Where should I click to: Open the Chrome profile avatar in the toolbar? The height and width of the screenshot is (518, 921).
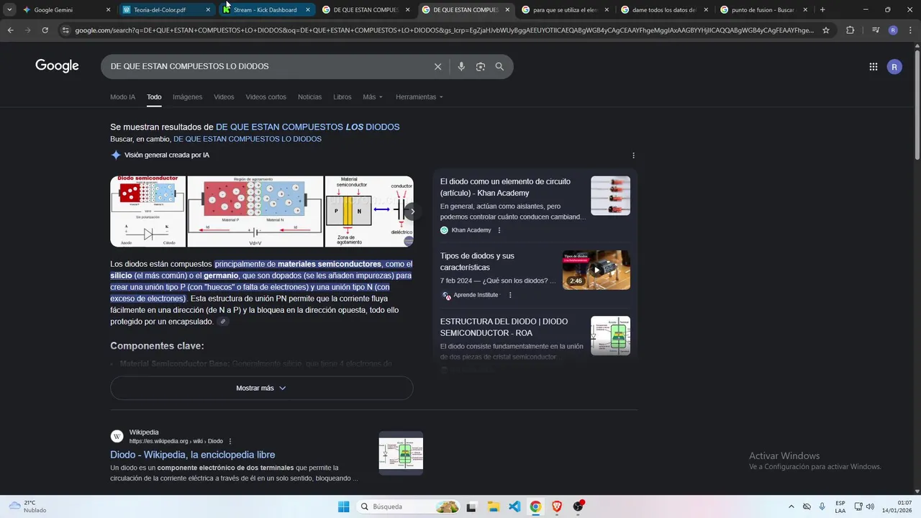[893, 30]
